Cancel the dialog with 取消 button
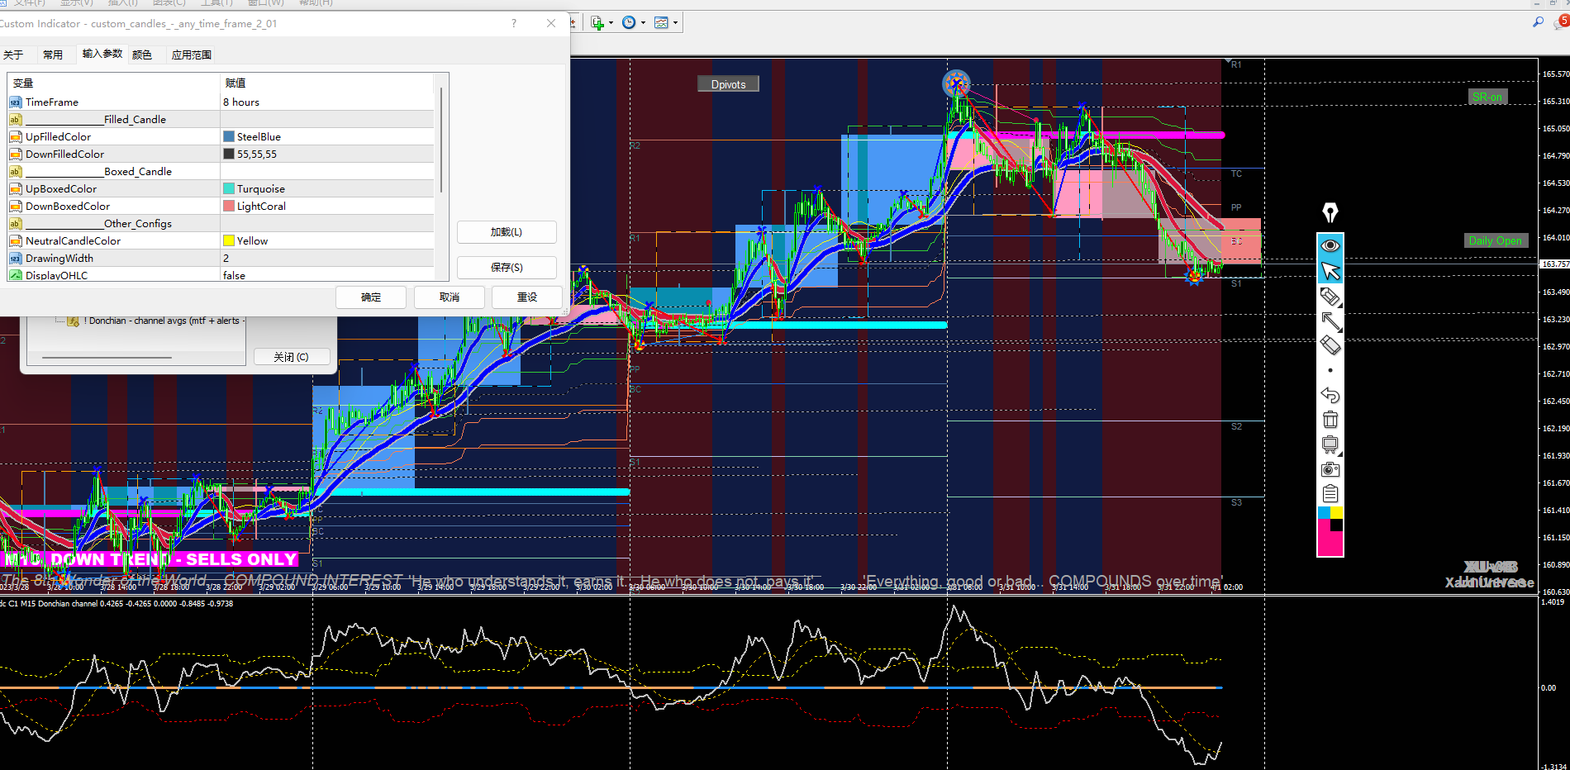Image resolution: width=1570 pixels, height=770 pixels. coord(450,297)
